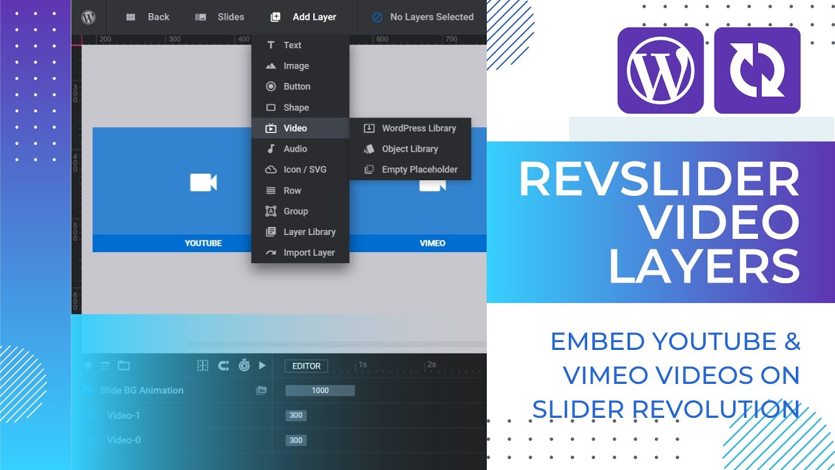Click the Audio music note icon
Viewport: 835px width, 470px height.
pyautogui.click(x=271, y=149)
